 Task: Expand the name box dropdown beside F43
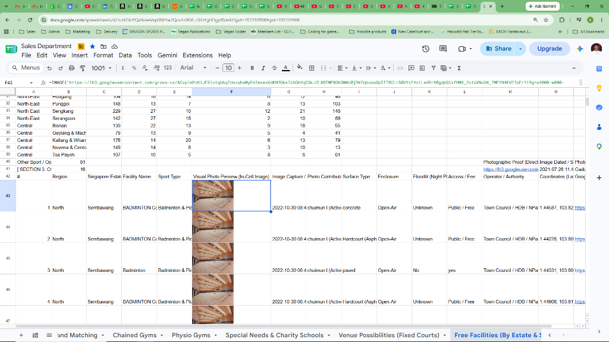(31, 83)
